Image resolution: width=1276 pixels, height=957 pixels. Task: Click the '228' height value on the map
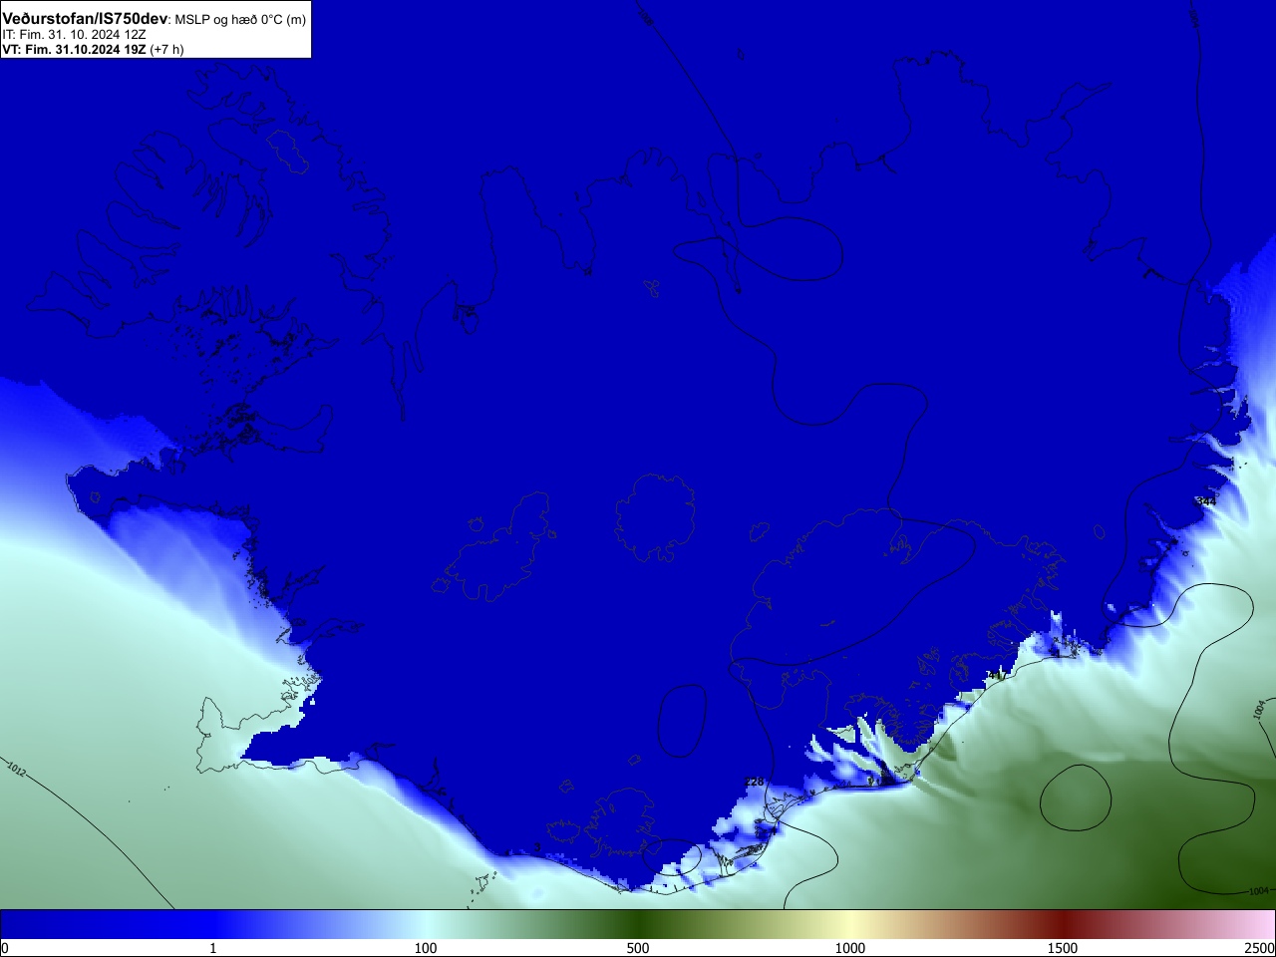point(755,782)
